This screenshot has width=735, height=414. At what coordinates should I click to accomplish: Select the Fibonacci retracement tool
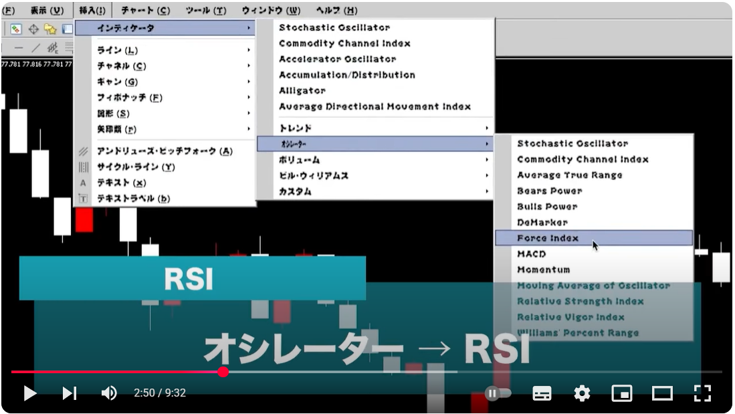[69, 48]
